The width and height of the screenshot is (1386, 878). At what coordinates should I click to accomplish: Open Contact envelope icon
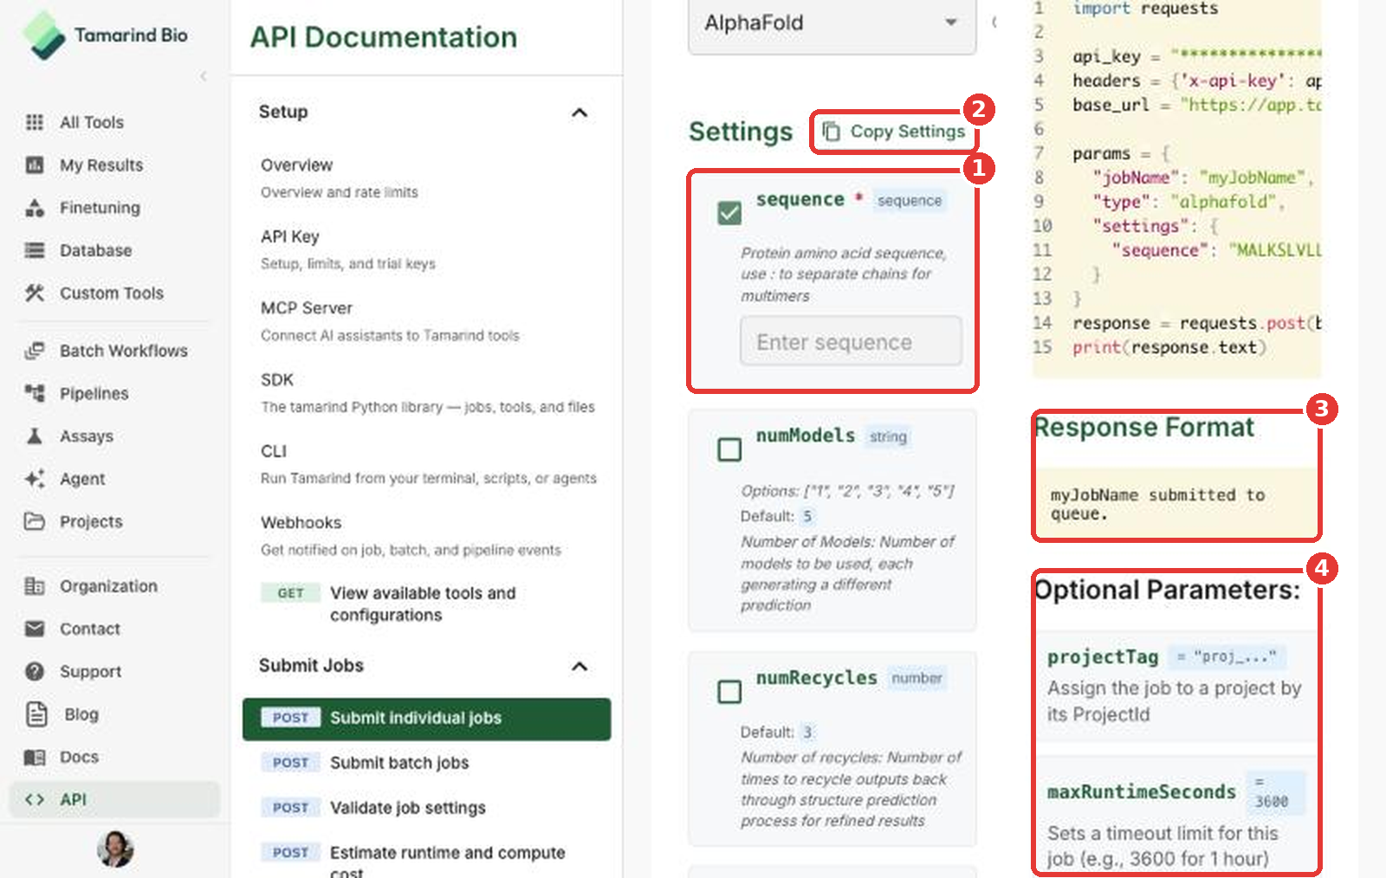click(x=35, y=629)
